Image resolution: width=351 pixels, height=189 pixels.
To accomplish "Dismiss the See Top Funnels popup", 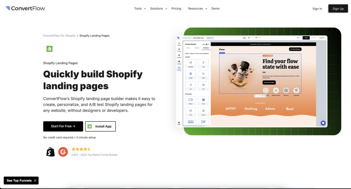I will pos(35,181).
